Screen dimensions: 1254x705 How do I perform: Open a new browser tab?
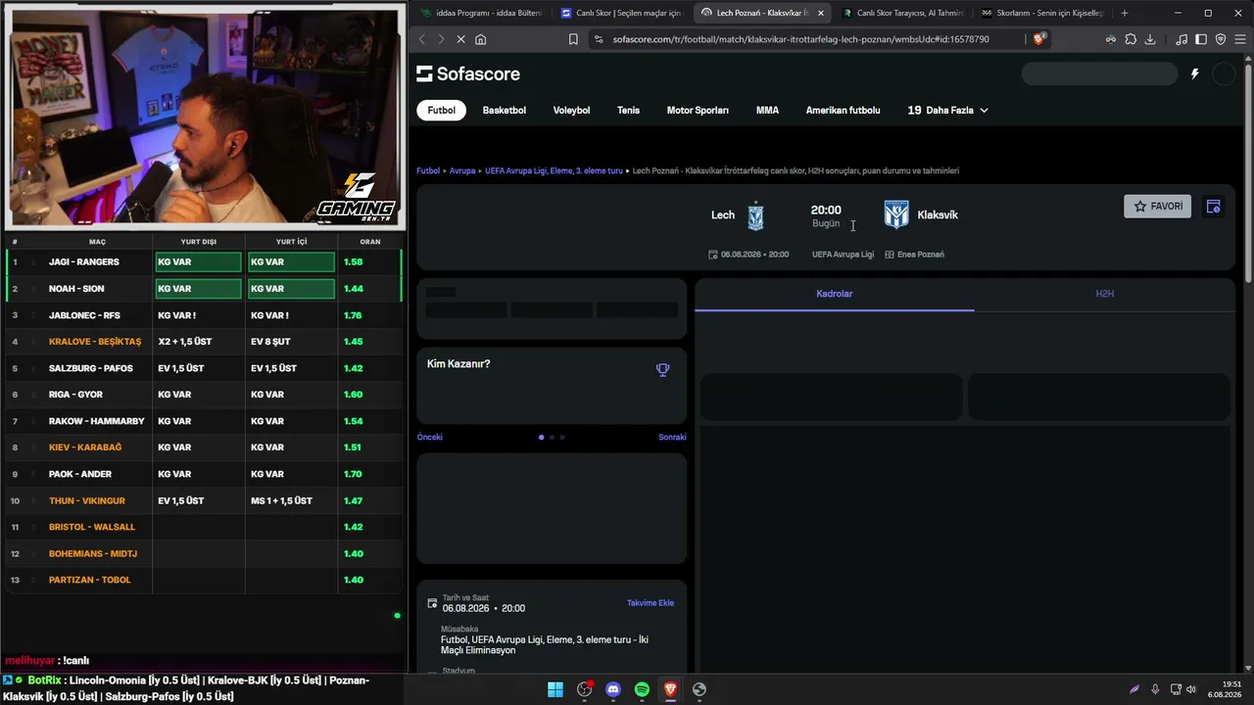coord(1125,14)
